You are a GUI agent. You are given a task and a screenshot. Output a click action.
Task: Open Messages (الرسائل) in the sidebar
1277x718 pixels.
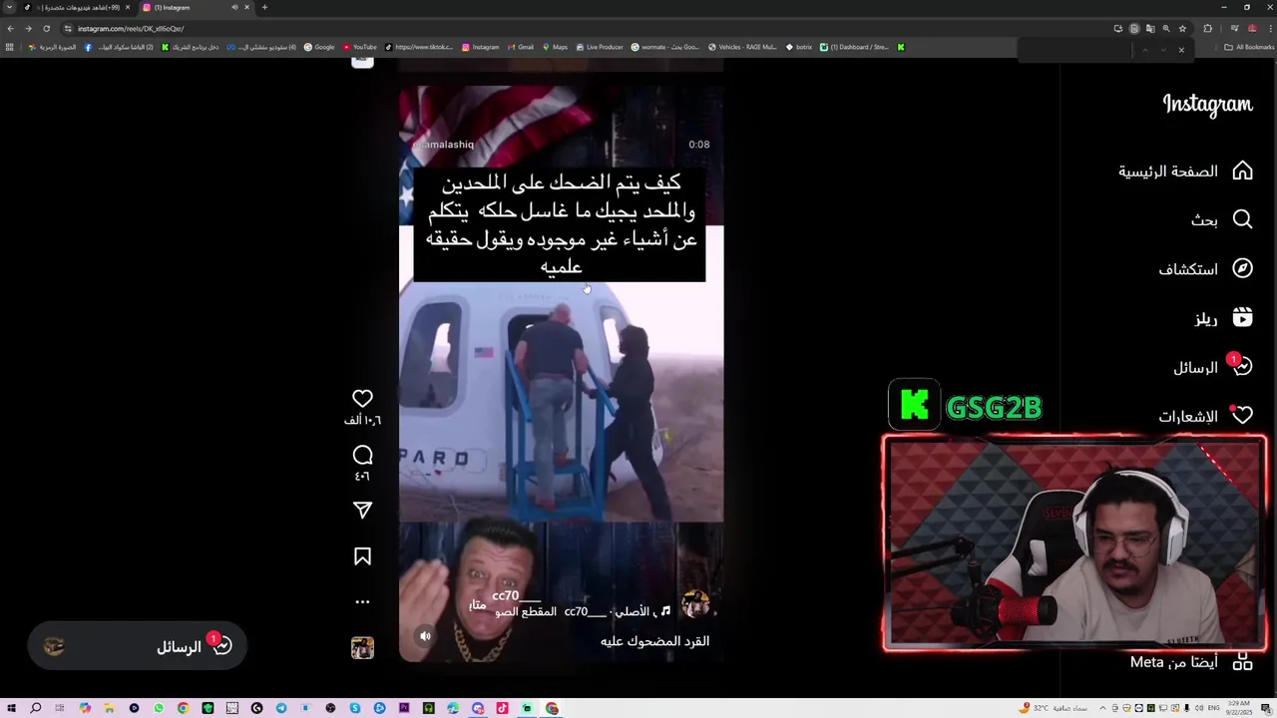pyautogui.click(x=1212, y=367)
